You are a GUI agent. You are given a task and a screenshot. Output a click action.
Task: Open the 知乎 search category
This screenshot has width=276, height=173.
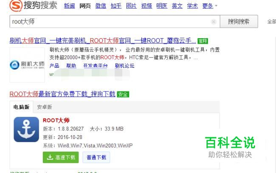[x=116, y=6]
